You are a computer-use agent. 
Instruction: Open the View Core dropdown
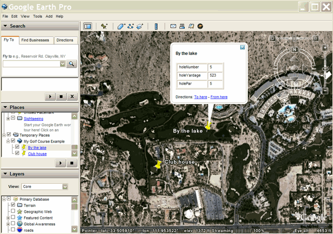[65, 186]
